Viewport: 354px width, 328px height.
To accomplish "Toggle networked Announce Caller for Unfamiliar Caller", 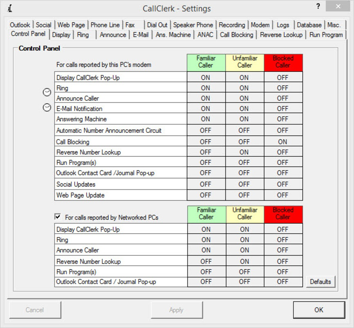I will point(245,250).
